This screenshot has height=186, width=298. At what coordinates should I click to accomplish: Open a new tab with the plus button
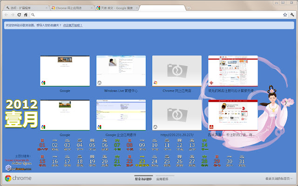[189, 8]
